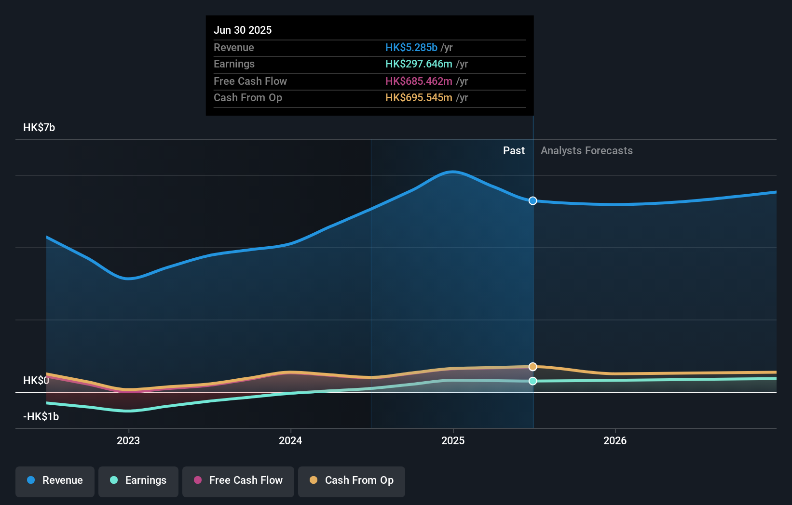Click the HK$297.646m Earnings value
This screenshot has height=505, width=792.
point(419,64)
